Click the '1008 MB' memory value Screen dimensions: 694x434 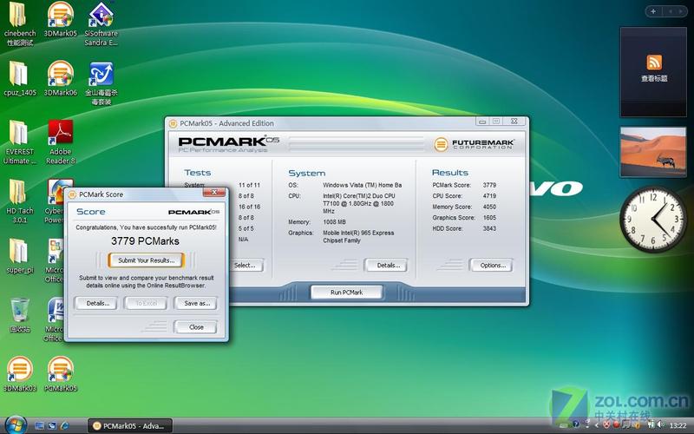coord(334,222)
